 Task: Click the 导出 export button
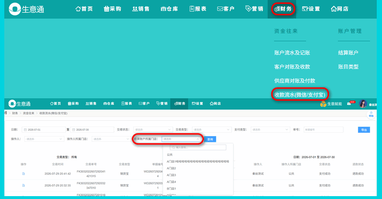click(x=364, y=130)
